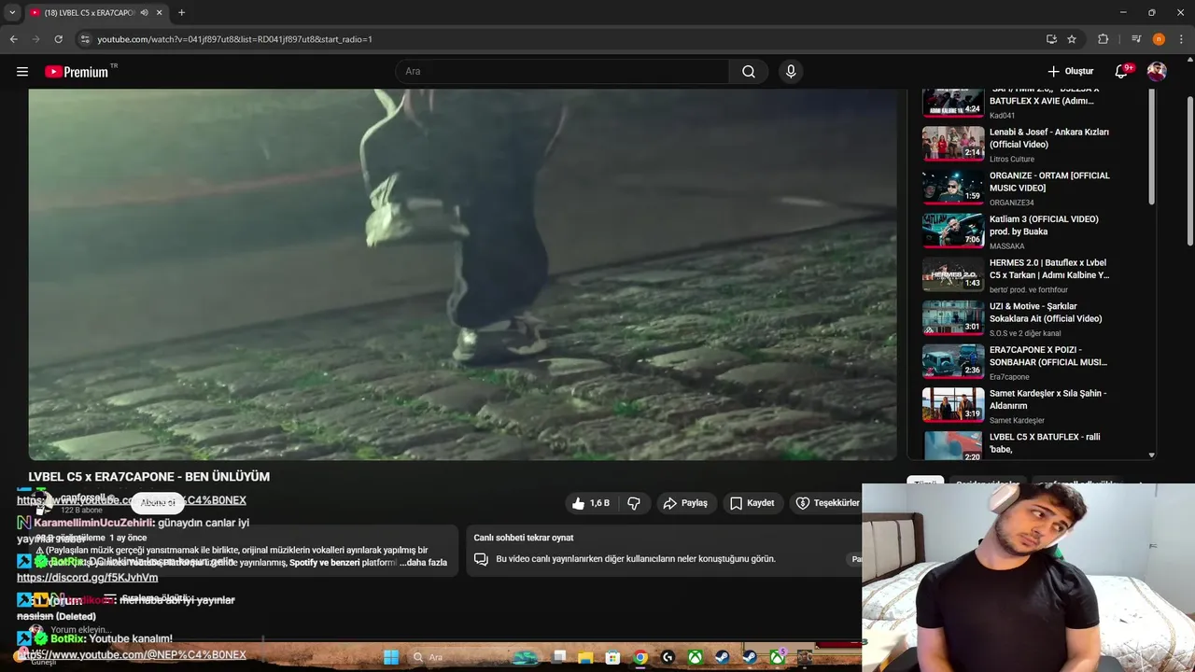Open 'ERA7CAPONE X POIZI - SONBAHAR' video
Viewport: 1195px width, 672px height.
coord(1048,356)
